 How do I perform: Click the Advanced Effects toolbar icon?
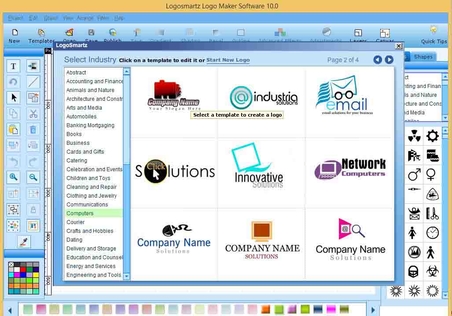(279, 33)
